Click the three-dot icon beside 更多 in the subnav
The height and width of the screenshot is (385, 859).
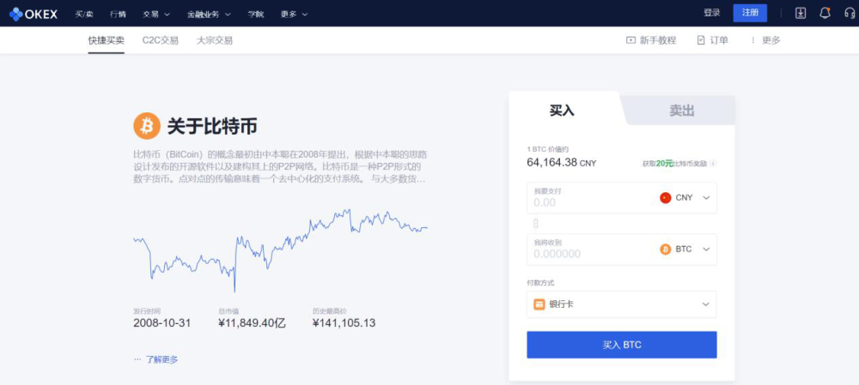752,40
